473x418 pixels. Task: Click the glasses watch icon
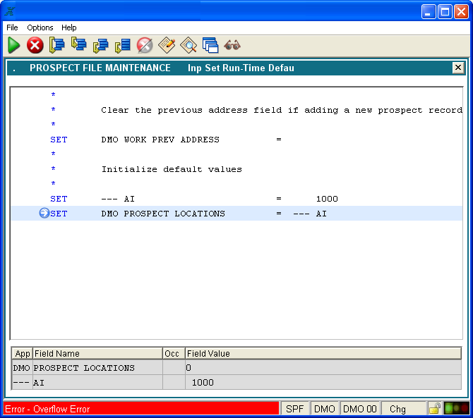tap(232, 45)
